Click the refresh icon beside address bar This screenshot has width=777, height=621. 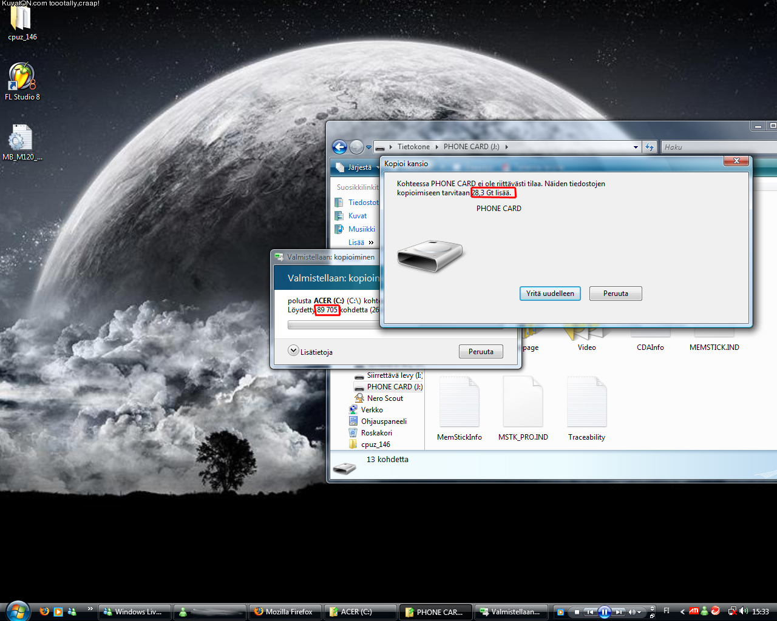(x=650, y=147)
